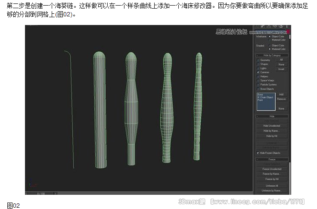The width and height of the screenshot is (317, 209).
Task: Enable the Particle Systems hide checkbox
Action: click(258, 84)
